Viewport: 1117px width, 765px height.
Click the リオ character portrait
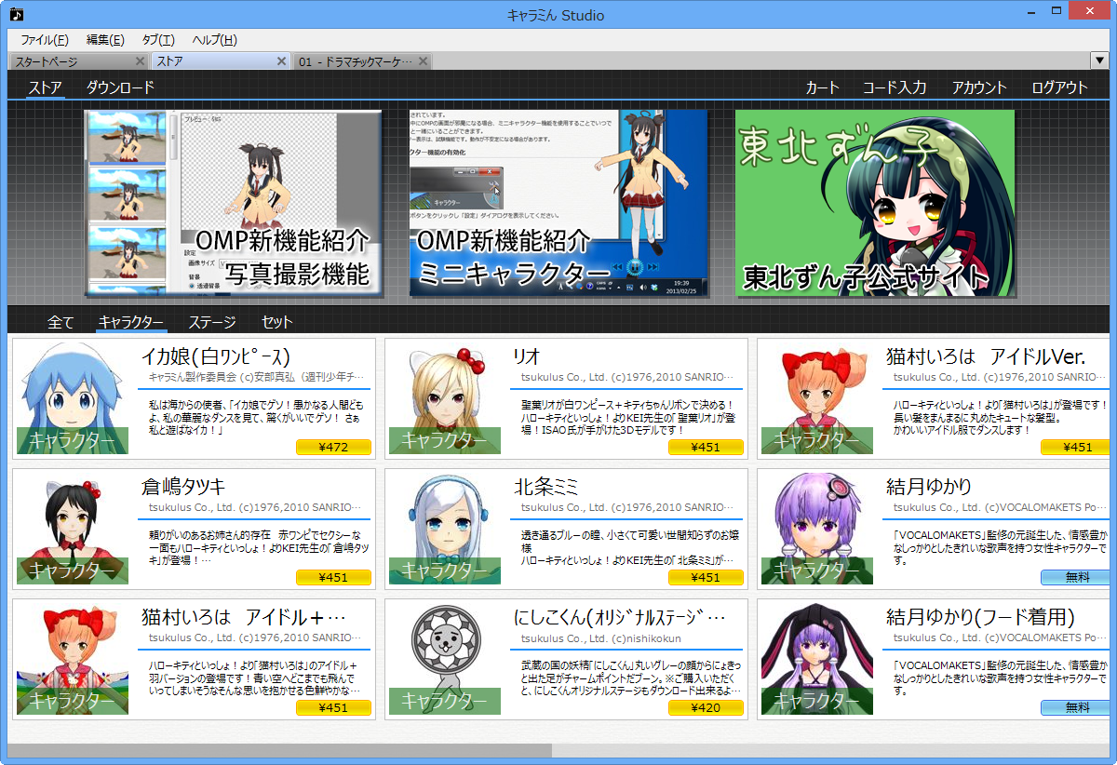(x=444, y=398)
